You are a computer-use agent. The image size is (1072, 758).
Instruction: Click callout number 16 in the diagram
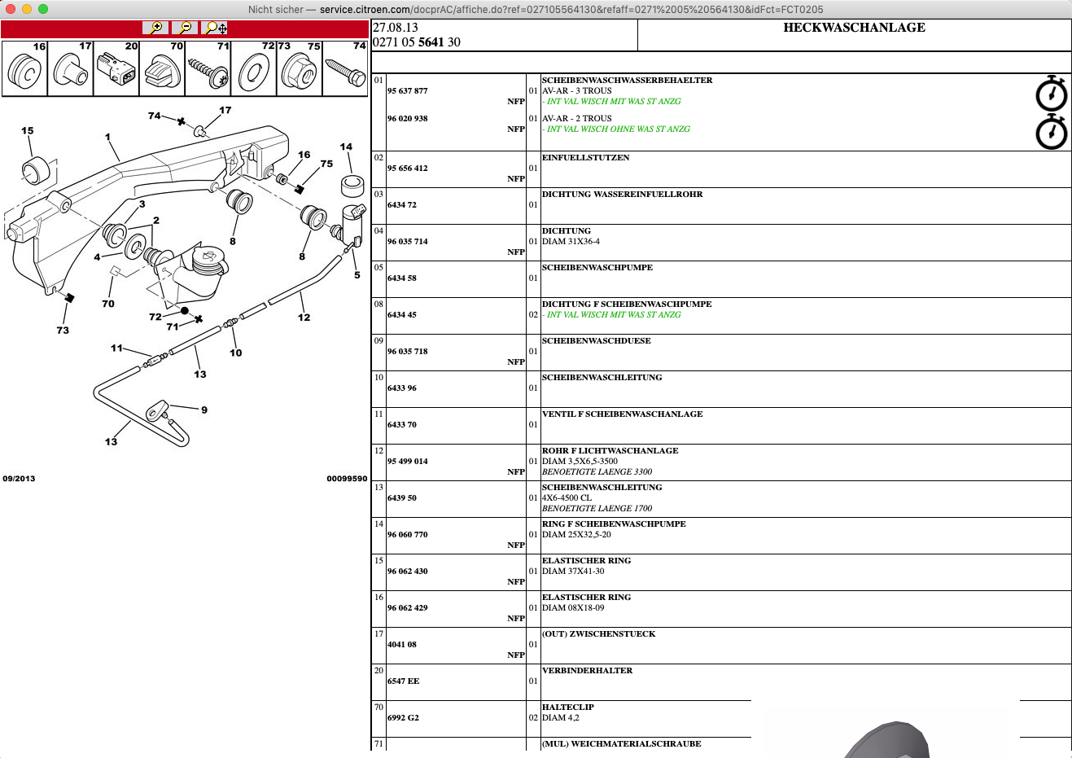pyautogui.click(x=304, y=154)
